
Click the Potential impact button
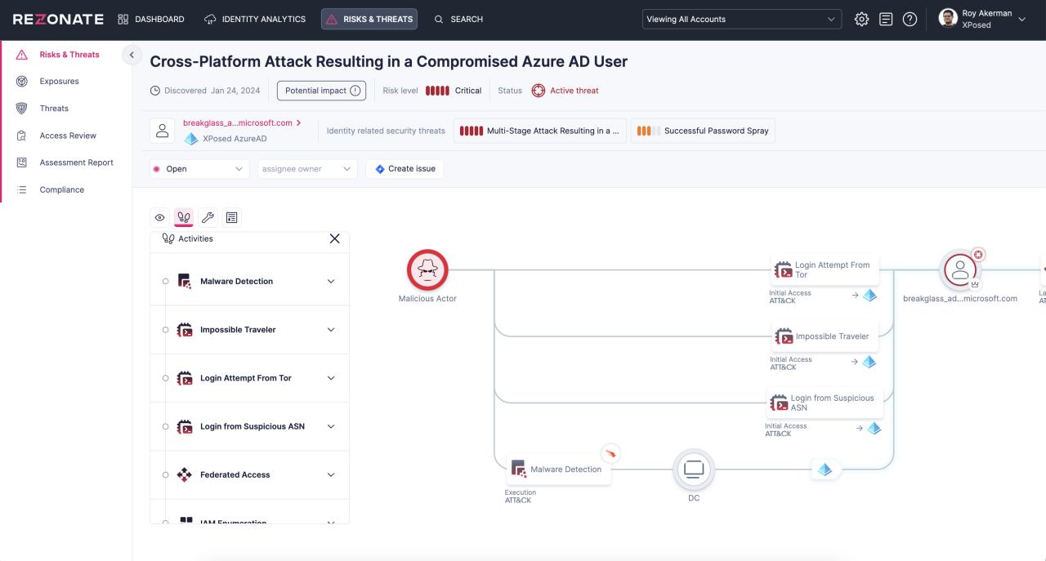(x=321, y=91)
